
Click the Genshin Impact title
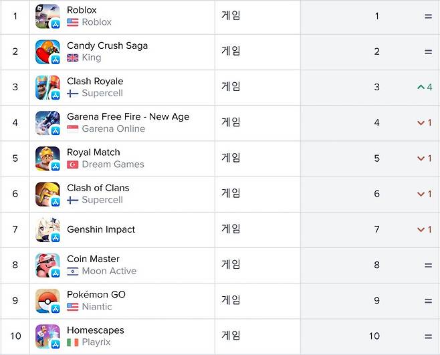pyautogui.click(x=101, y=229)
